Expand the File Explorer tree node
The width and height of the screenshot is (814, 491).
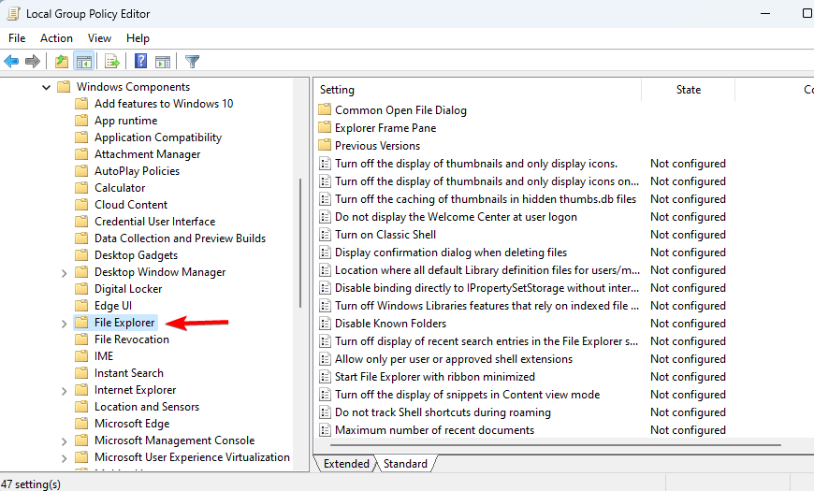[x=64, y=324]
